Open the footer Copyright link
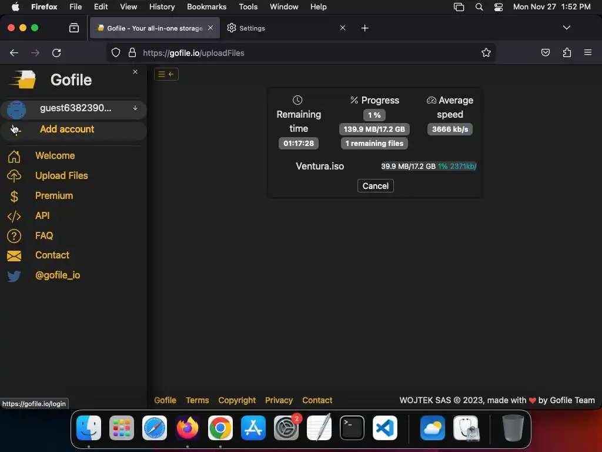The height and width of the screenshot is (452, 602). [237, 400]
